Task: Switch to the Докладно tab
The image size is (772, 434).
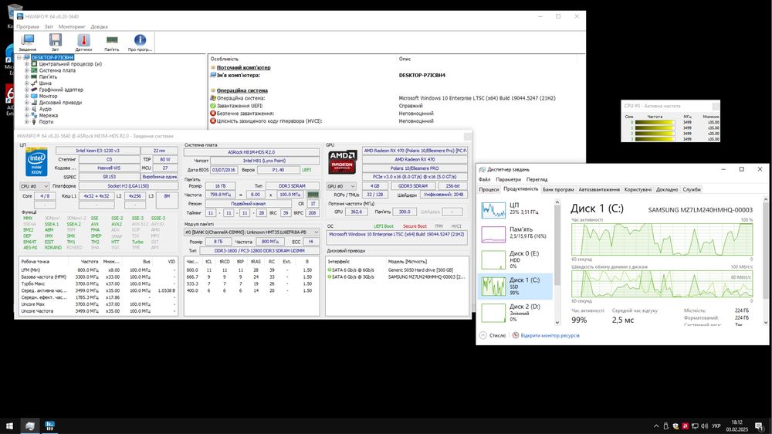Action: (667, 190)
